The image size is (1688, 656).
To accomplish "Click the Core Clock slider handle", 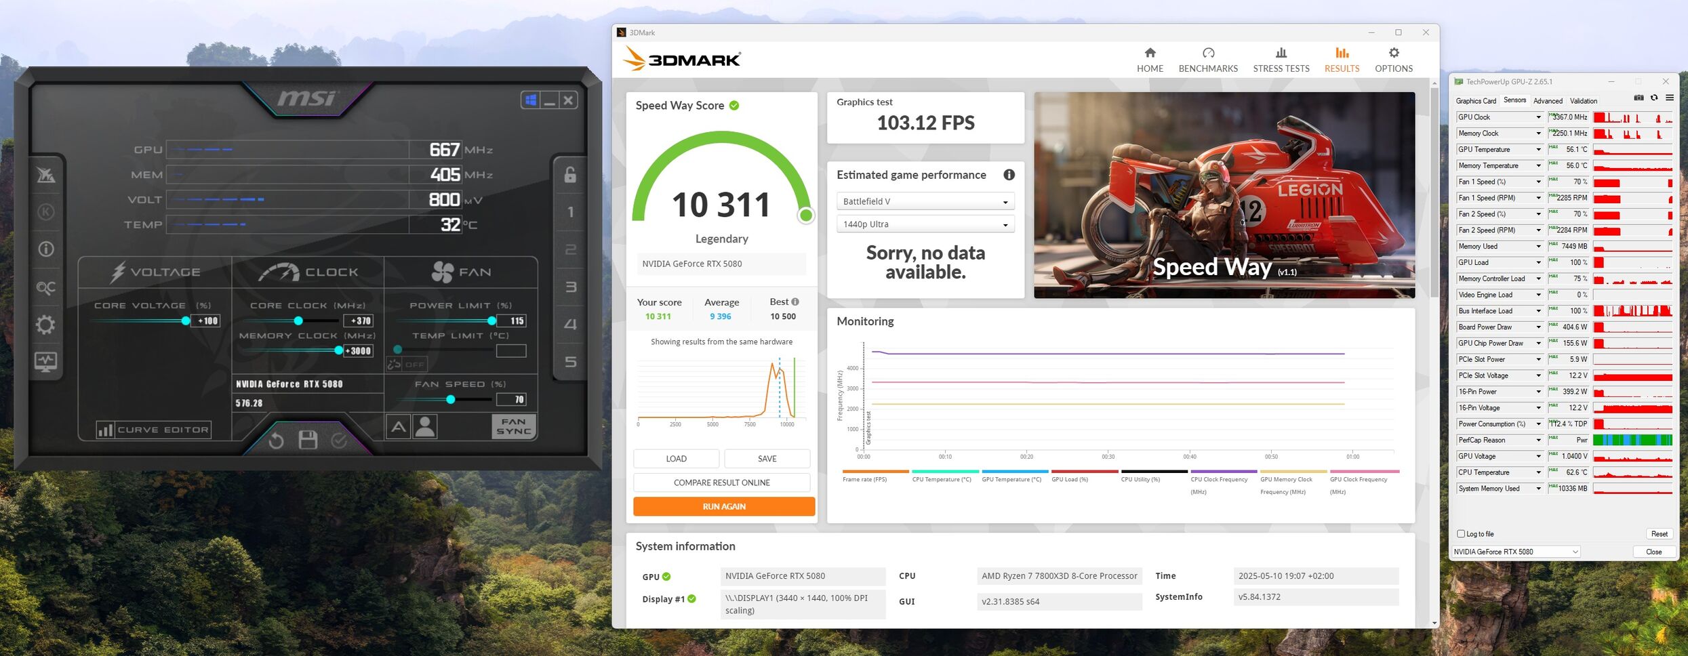I will click(298, 321).
